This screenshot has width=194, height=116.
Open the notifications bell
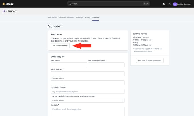[x=169, y=4]
